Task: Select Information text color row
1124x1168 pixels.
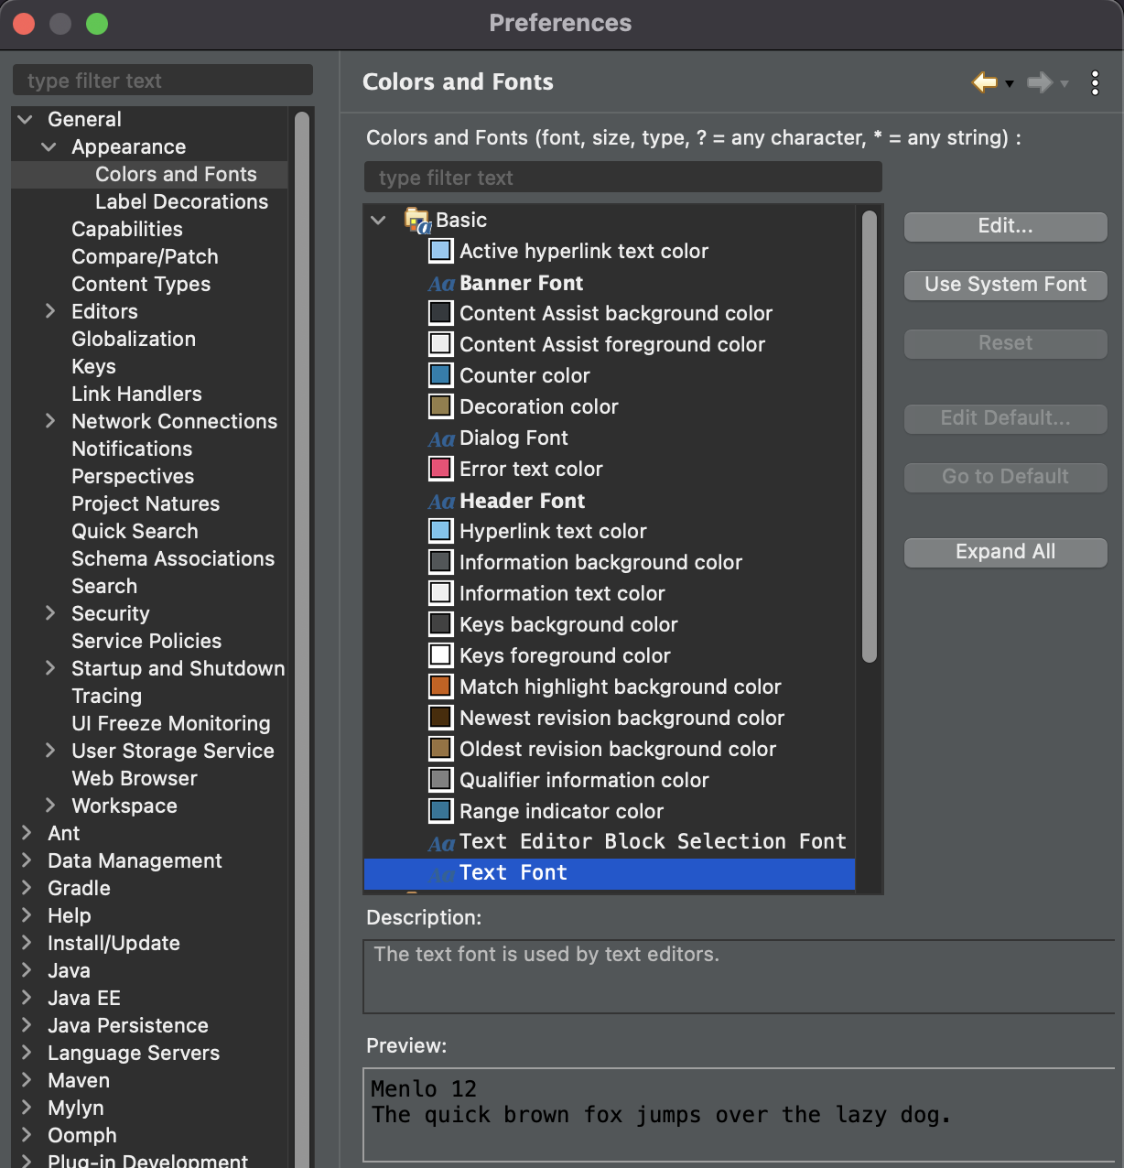Action: click(x=562, y=593)
